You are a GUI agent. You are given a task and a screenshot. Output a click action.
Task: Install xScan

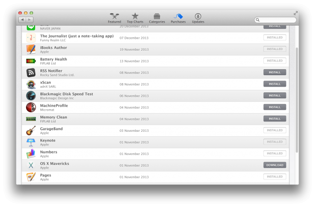(x=275, y=84)
